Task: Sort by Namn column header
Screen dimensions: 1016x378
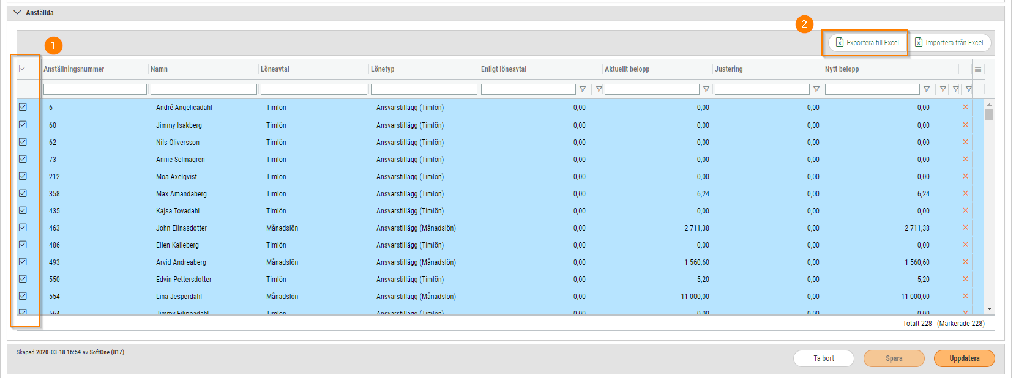Action: [x=159, y=69]
